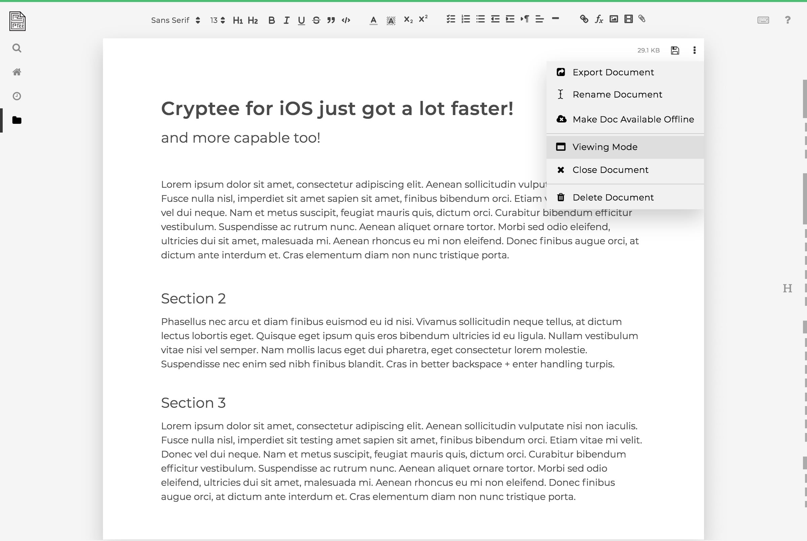This screenshot has width=807, height=541.
Task: Toggle the blockquote formatting icon
Action: click(x=330, y=19)
